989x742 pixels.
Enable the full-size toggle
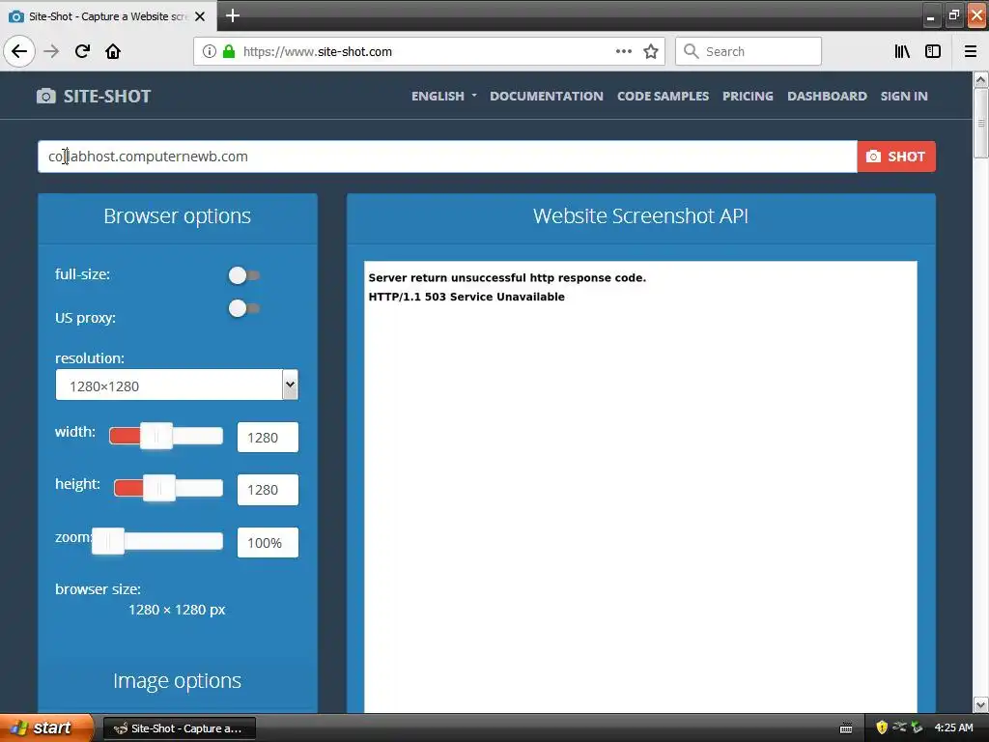(243, 275)
